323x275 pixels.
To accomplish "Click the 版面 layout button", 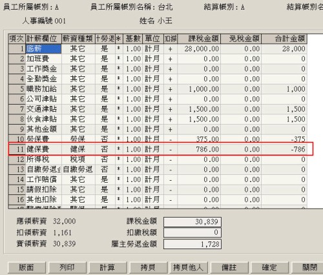I will click(x=26, y=268).
